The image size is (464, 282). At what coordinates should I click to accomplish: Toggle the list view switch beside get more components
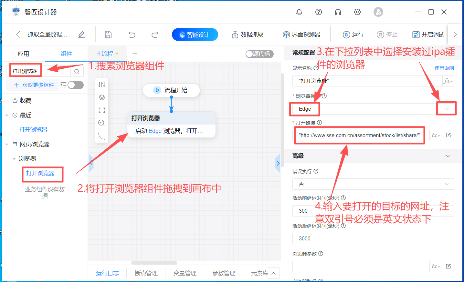(75, 85)
